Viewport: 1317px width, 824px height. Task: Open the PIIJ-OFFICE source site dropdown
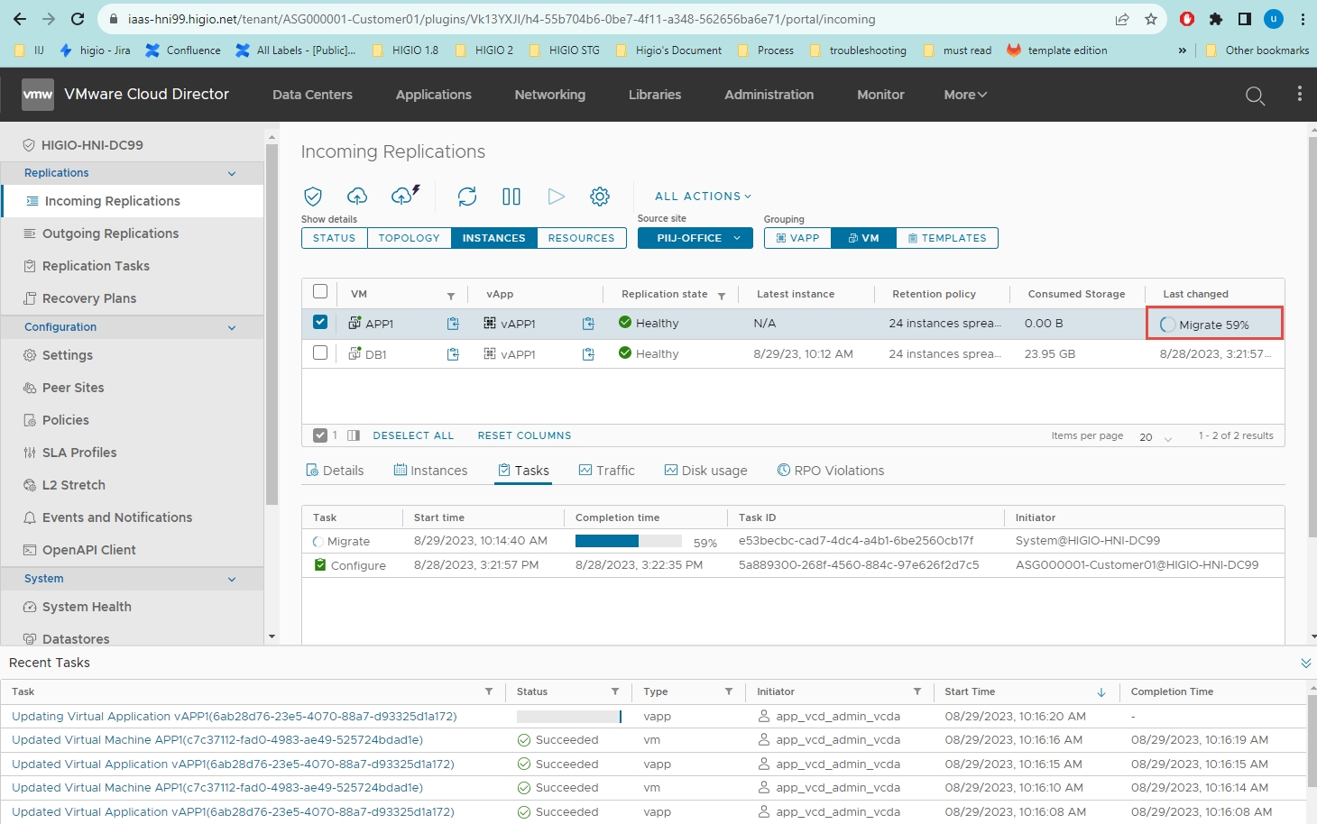(x=695, y=238)
